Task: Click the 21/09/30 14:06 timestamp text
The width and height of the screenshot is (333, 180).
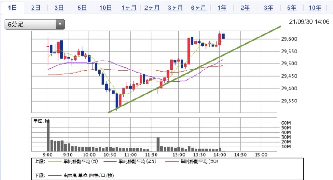Action: (309, 21)
